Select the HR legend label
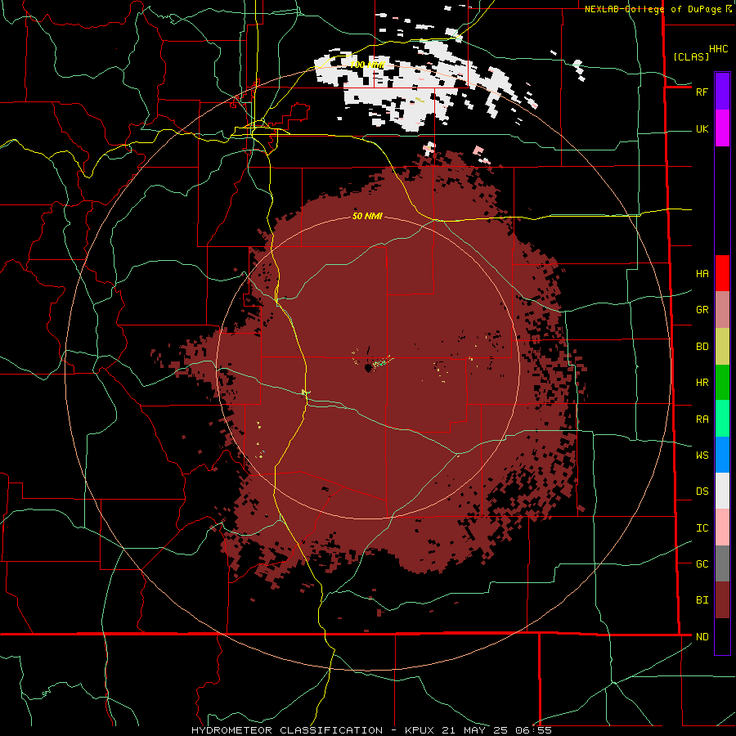 pos(702,383)
